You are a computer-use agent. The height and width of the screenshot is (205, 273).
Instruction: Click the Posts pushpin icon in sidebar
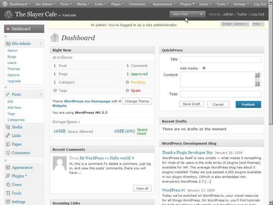click(x=8, y=94)
